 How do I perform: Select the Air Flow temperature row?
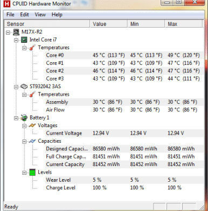[x=124, y=110]
